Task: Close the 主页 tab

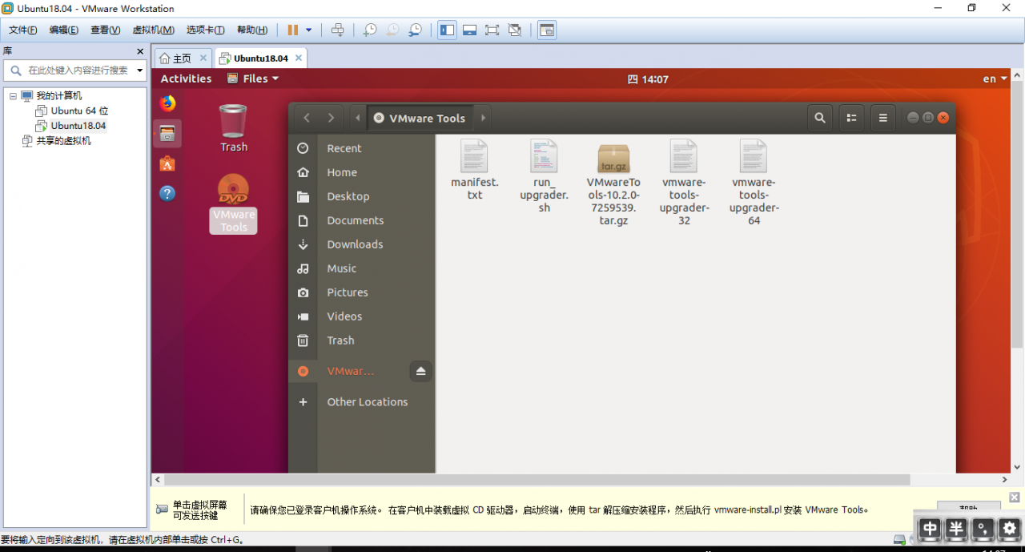Action: [203, 58]
